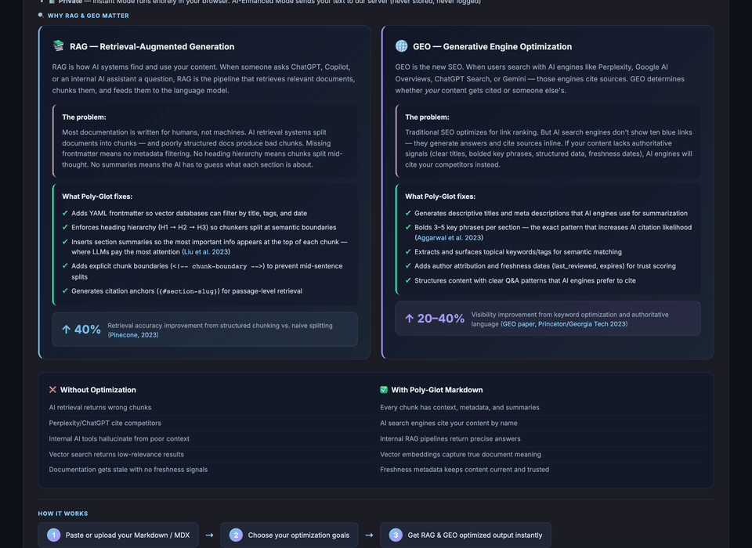Click 'AI retrieval returns wrong chunks'

tap(100, 408)
